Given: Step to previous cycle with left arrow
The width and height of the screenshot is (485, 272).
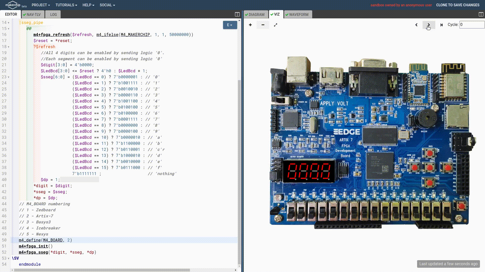Looking at the screenshot, I should [416, 25].
